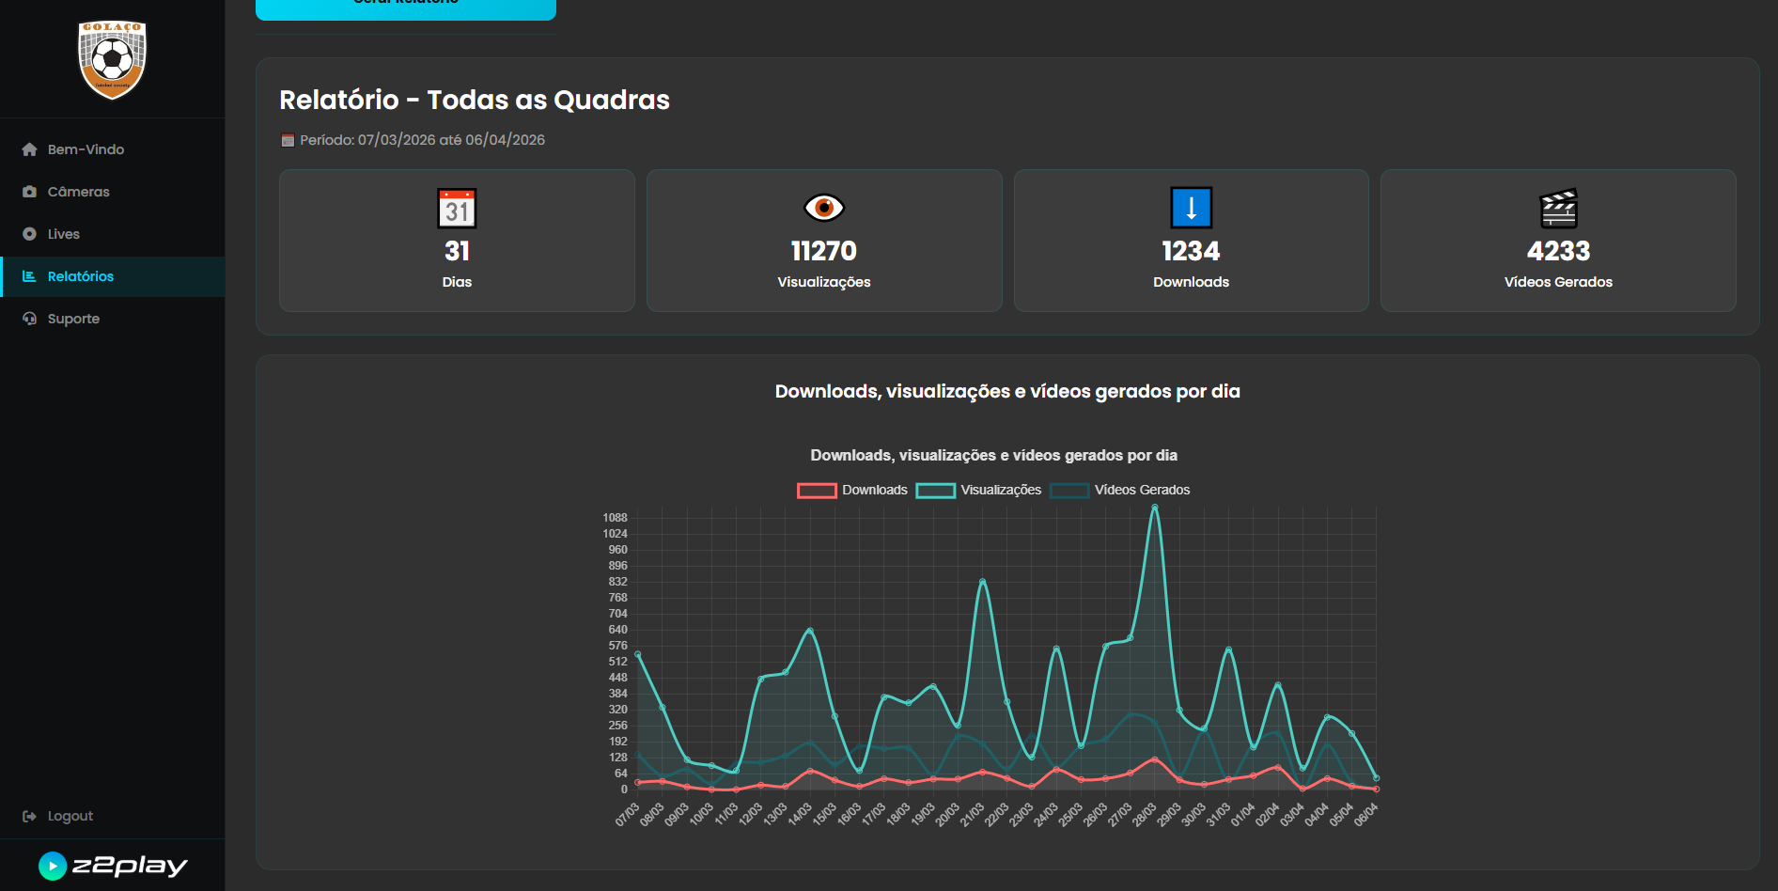Click the calendar icon above Dias
The width and height of the screenshot is (1778, 891).
point(457,209)
